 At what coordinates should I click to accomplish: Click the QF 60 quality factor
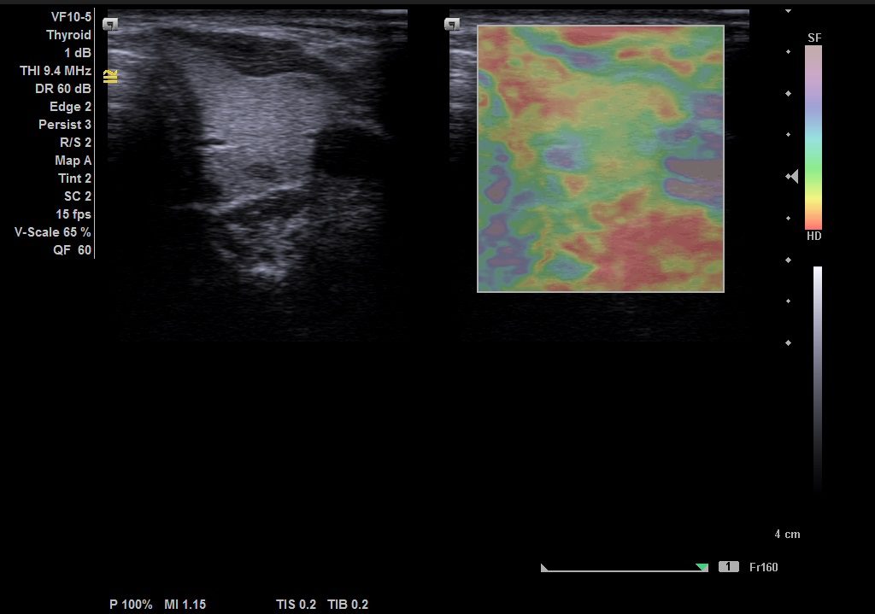tap(72, 250)
